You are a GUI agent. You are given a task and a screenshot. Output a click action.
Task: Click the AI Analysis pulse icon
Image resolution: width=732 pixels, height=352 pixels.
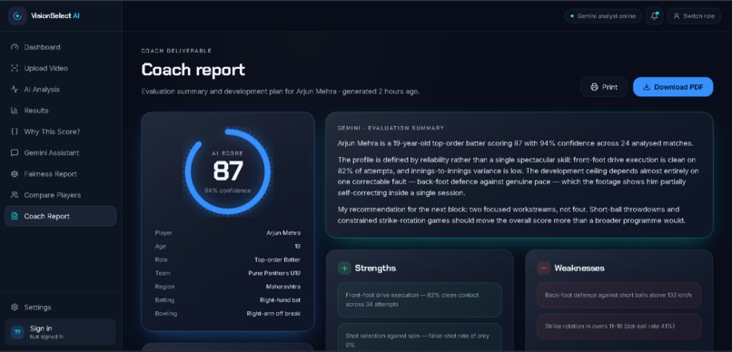click(x=15, y=90)
